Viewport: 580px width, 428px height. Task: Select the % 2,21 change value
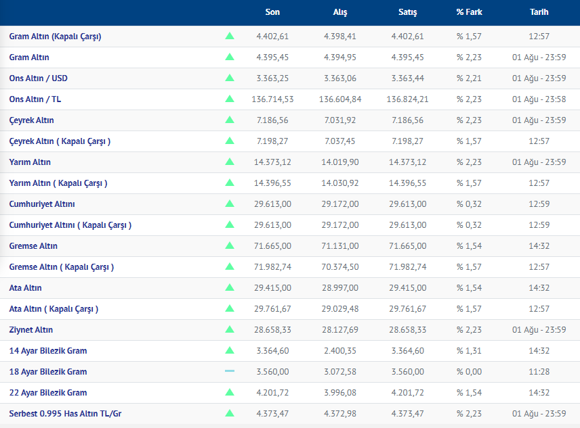click(x=469, y=78)
